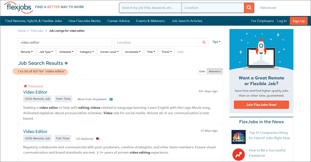Click the Log In link
This screenshot has width=311, height=162.
click(282, 21)
